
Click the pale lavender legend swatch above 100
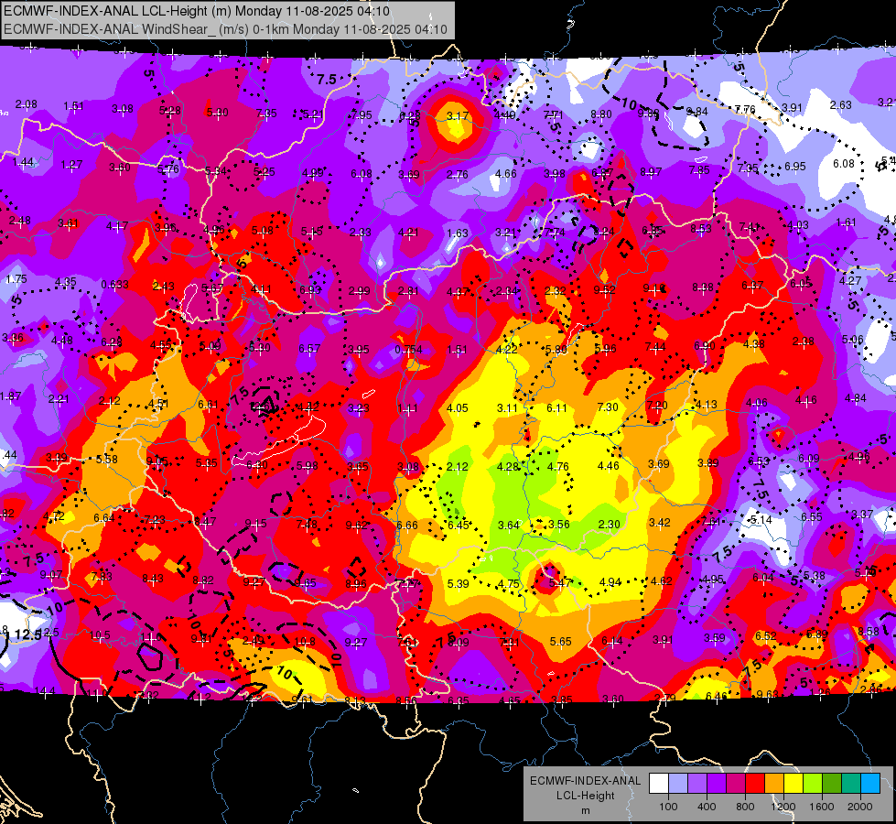click(678, 784)
